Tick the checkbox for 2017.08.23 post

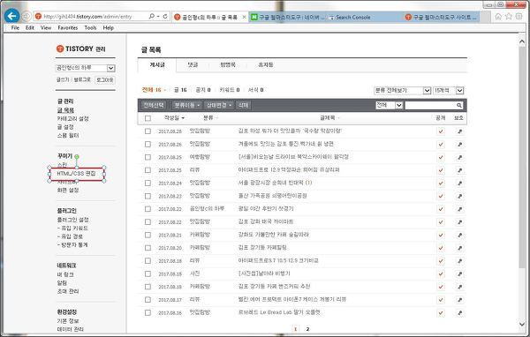(148, 196)
